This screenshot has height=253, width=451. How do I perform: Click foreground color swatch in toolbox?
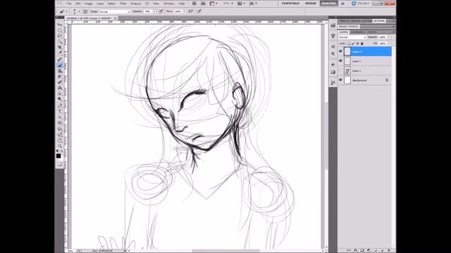tap(58, 156)
